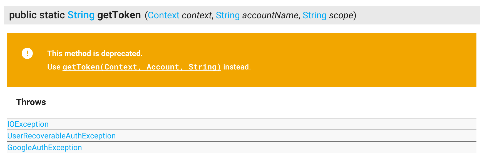Click the closing parenthesis after scope
The image size is (487, 159).
tap(355, 15)
